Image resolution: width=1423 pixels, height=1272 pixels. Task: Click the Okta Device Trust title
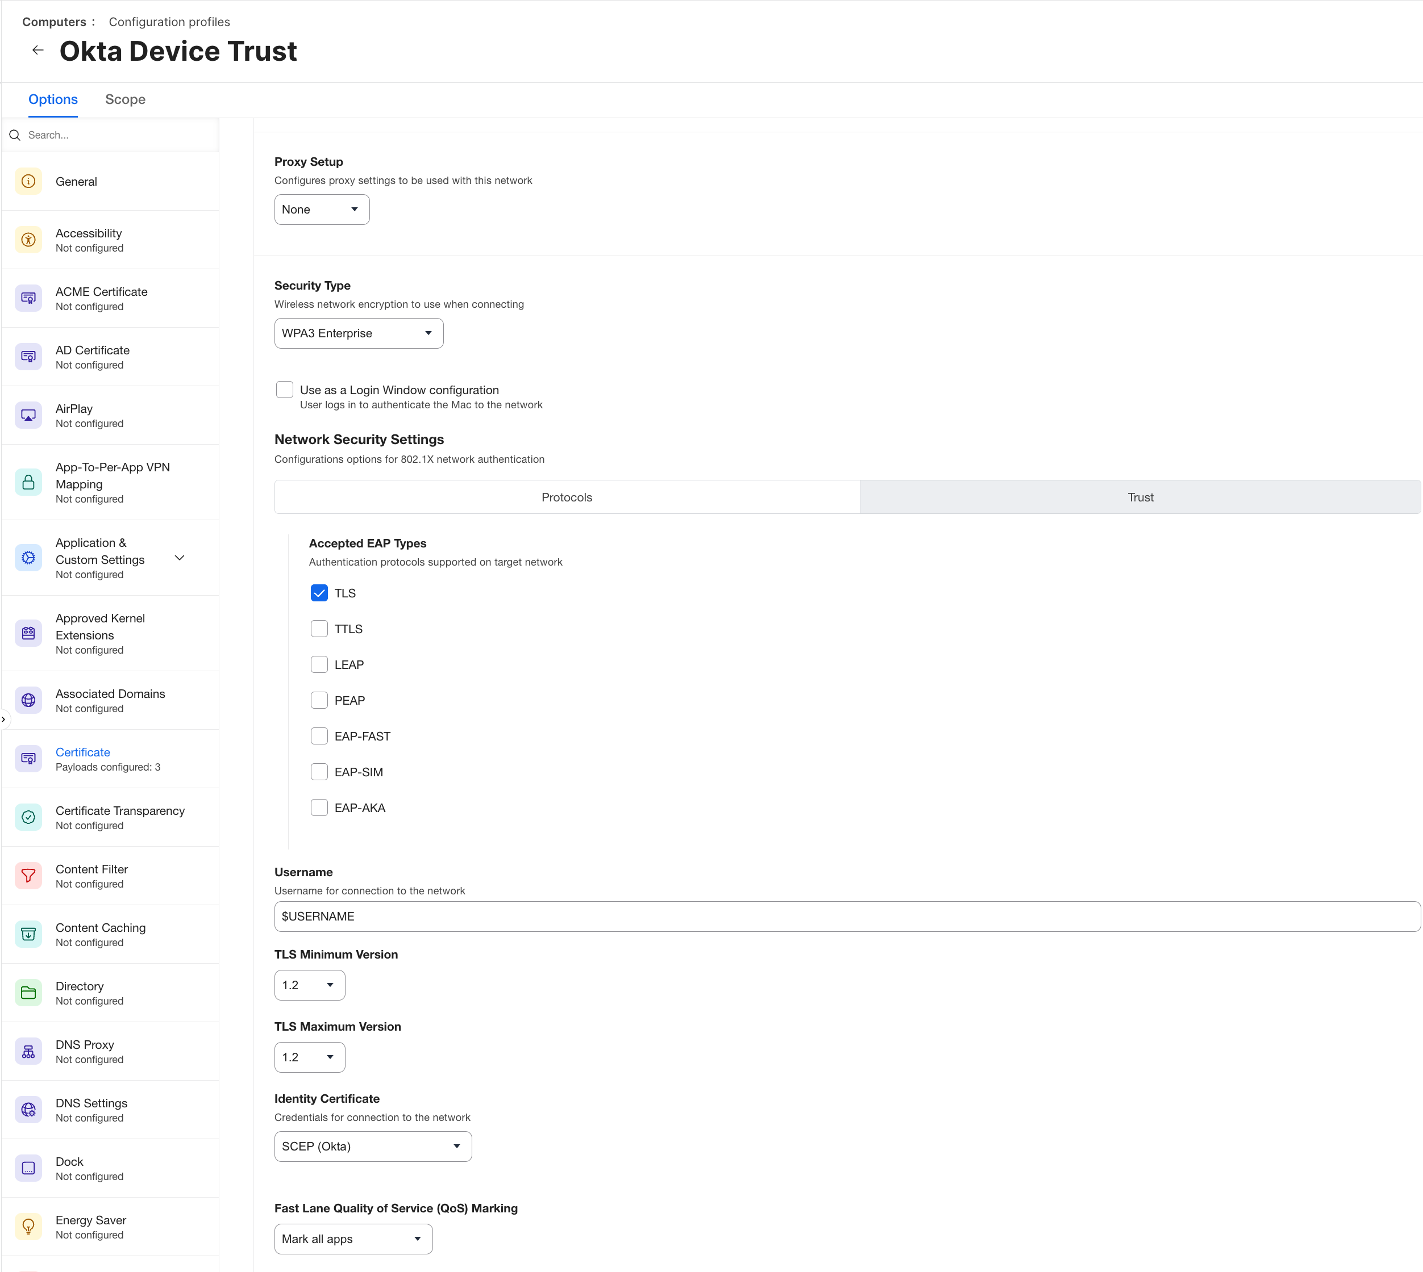coord(178,51)
